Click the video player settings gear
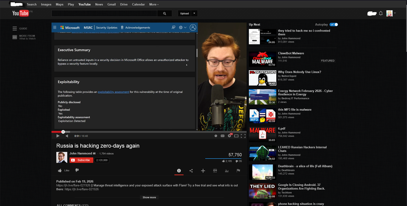Viewport: 407px width, 206px height. (230, 136)
